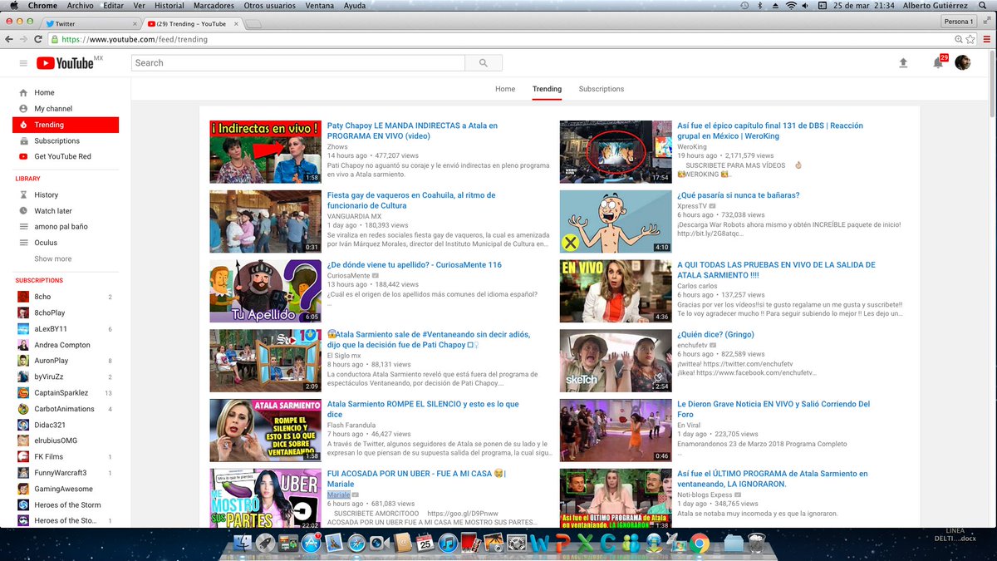Open new tab button in Chrome

(254, 24)
